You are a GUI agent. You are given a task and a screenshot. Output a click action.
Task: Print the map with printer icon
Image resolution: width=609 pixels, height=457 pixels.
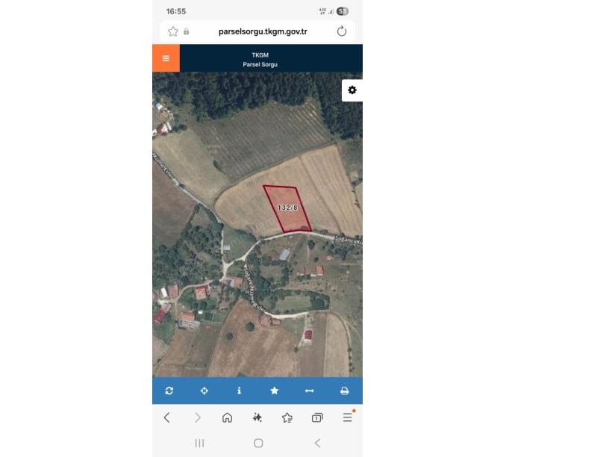(345, 391)
